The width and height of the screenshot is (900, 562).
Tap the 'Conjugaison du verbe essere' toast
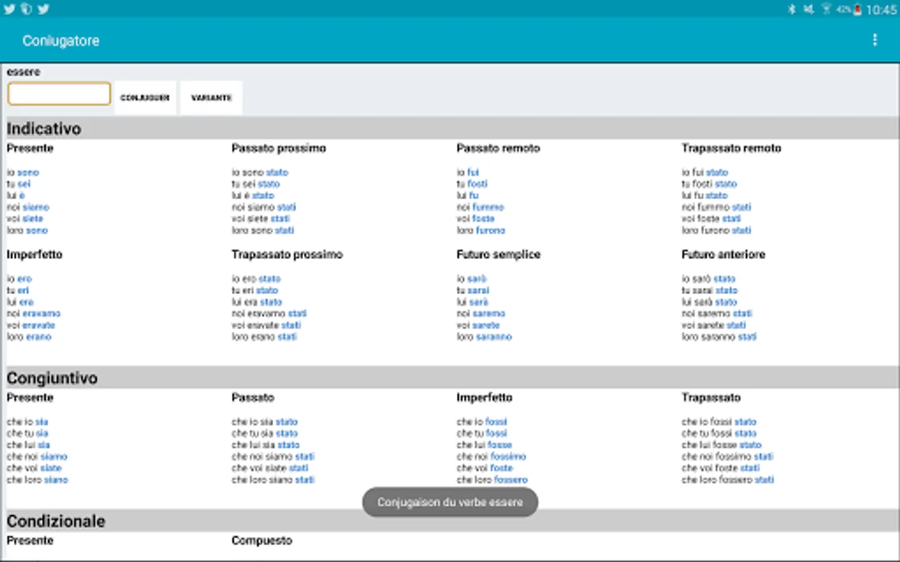pos(450,502)
